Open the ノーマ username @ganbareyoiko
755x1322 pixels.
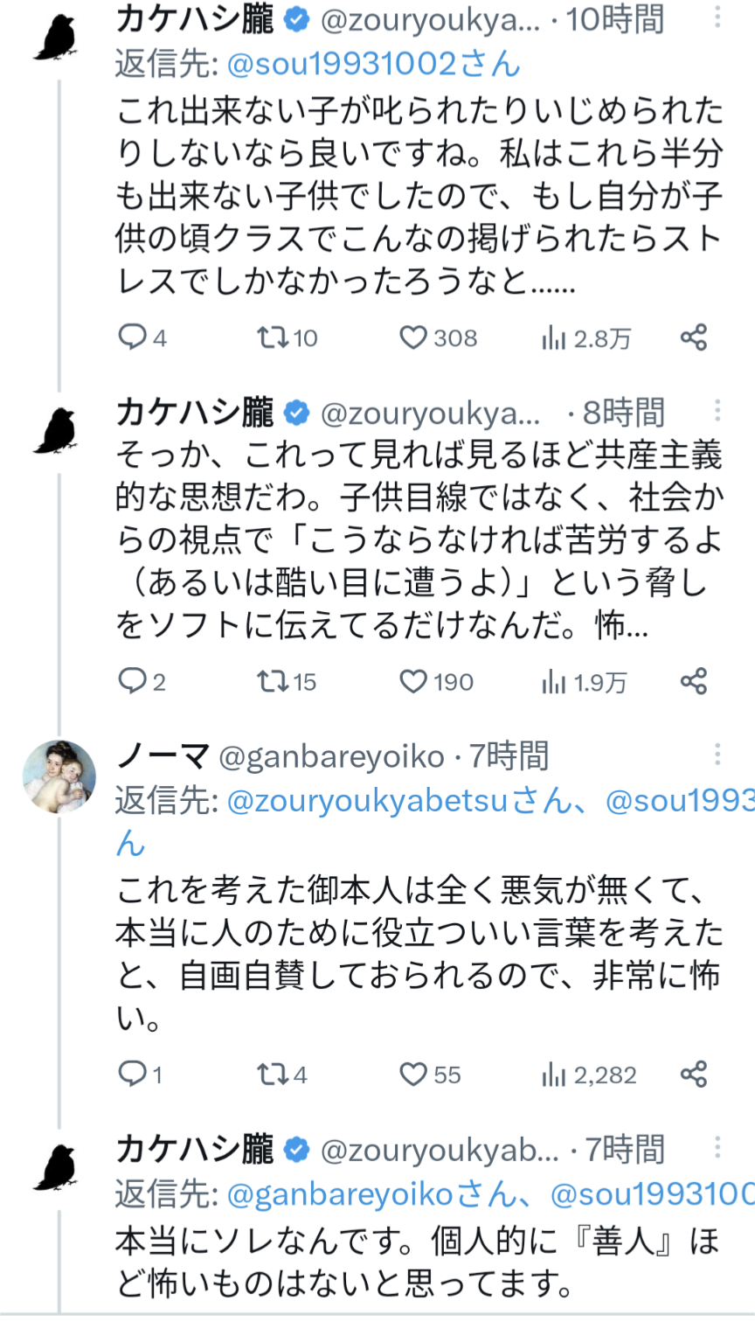pyautogui.click(x=332, y=756)
